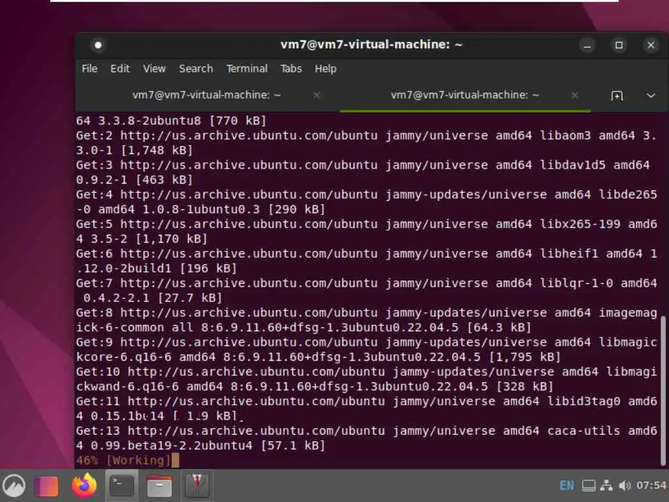Click the 'Get:2' libaom3 line
669x502 pixels.
(367, 142)
